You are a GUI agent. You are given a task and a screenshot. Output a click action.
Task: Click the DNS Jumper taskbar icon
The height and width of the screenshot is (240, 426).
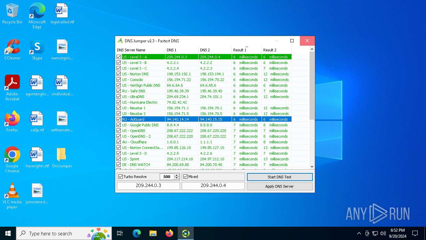coord(186,233)
